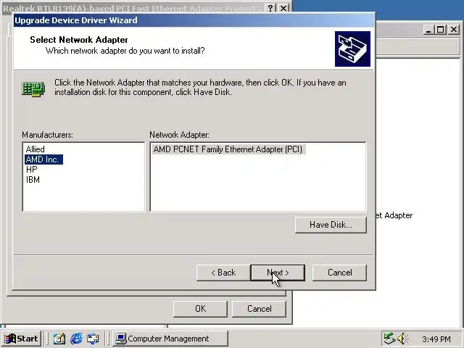Select AMD Inc. manufacturer
The image size is (464, 348).
click(x=43, y=159)
